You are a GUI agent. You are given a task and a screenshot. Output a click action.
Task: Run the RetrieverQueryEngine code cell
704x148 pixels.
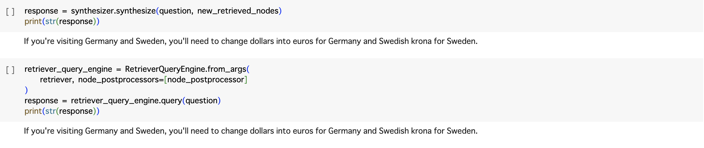click(10, 70)
